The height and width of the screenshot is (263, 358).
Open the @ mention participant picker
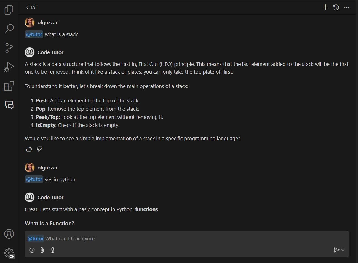pos(32,250)
